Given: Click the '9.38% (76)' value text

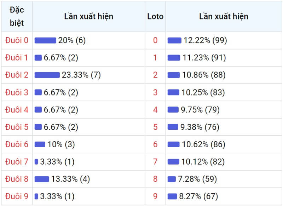Looking at the screenshot, I should (x=200, y=127).
